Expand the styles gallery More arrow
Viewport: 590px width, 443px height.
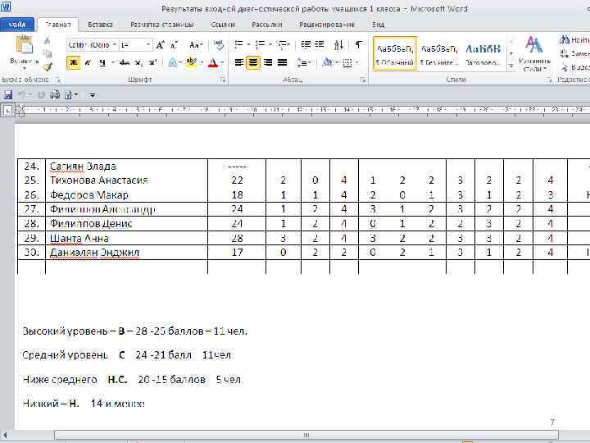click(x=511, y=66)
